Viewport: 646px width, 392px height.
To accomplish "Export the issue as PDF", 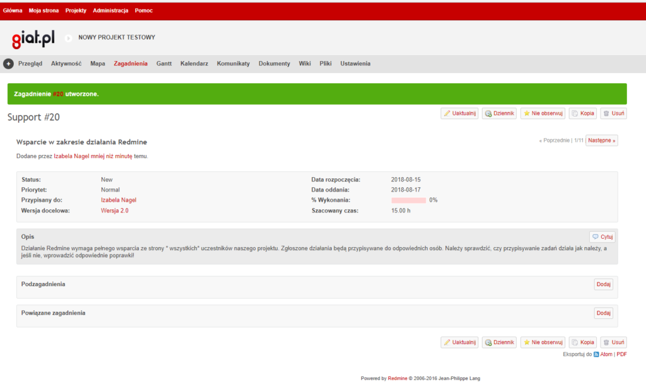I will pyautogui.click(x=621, y=354).
